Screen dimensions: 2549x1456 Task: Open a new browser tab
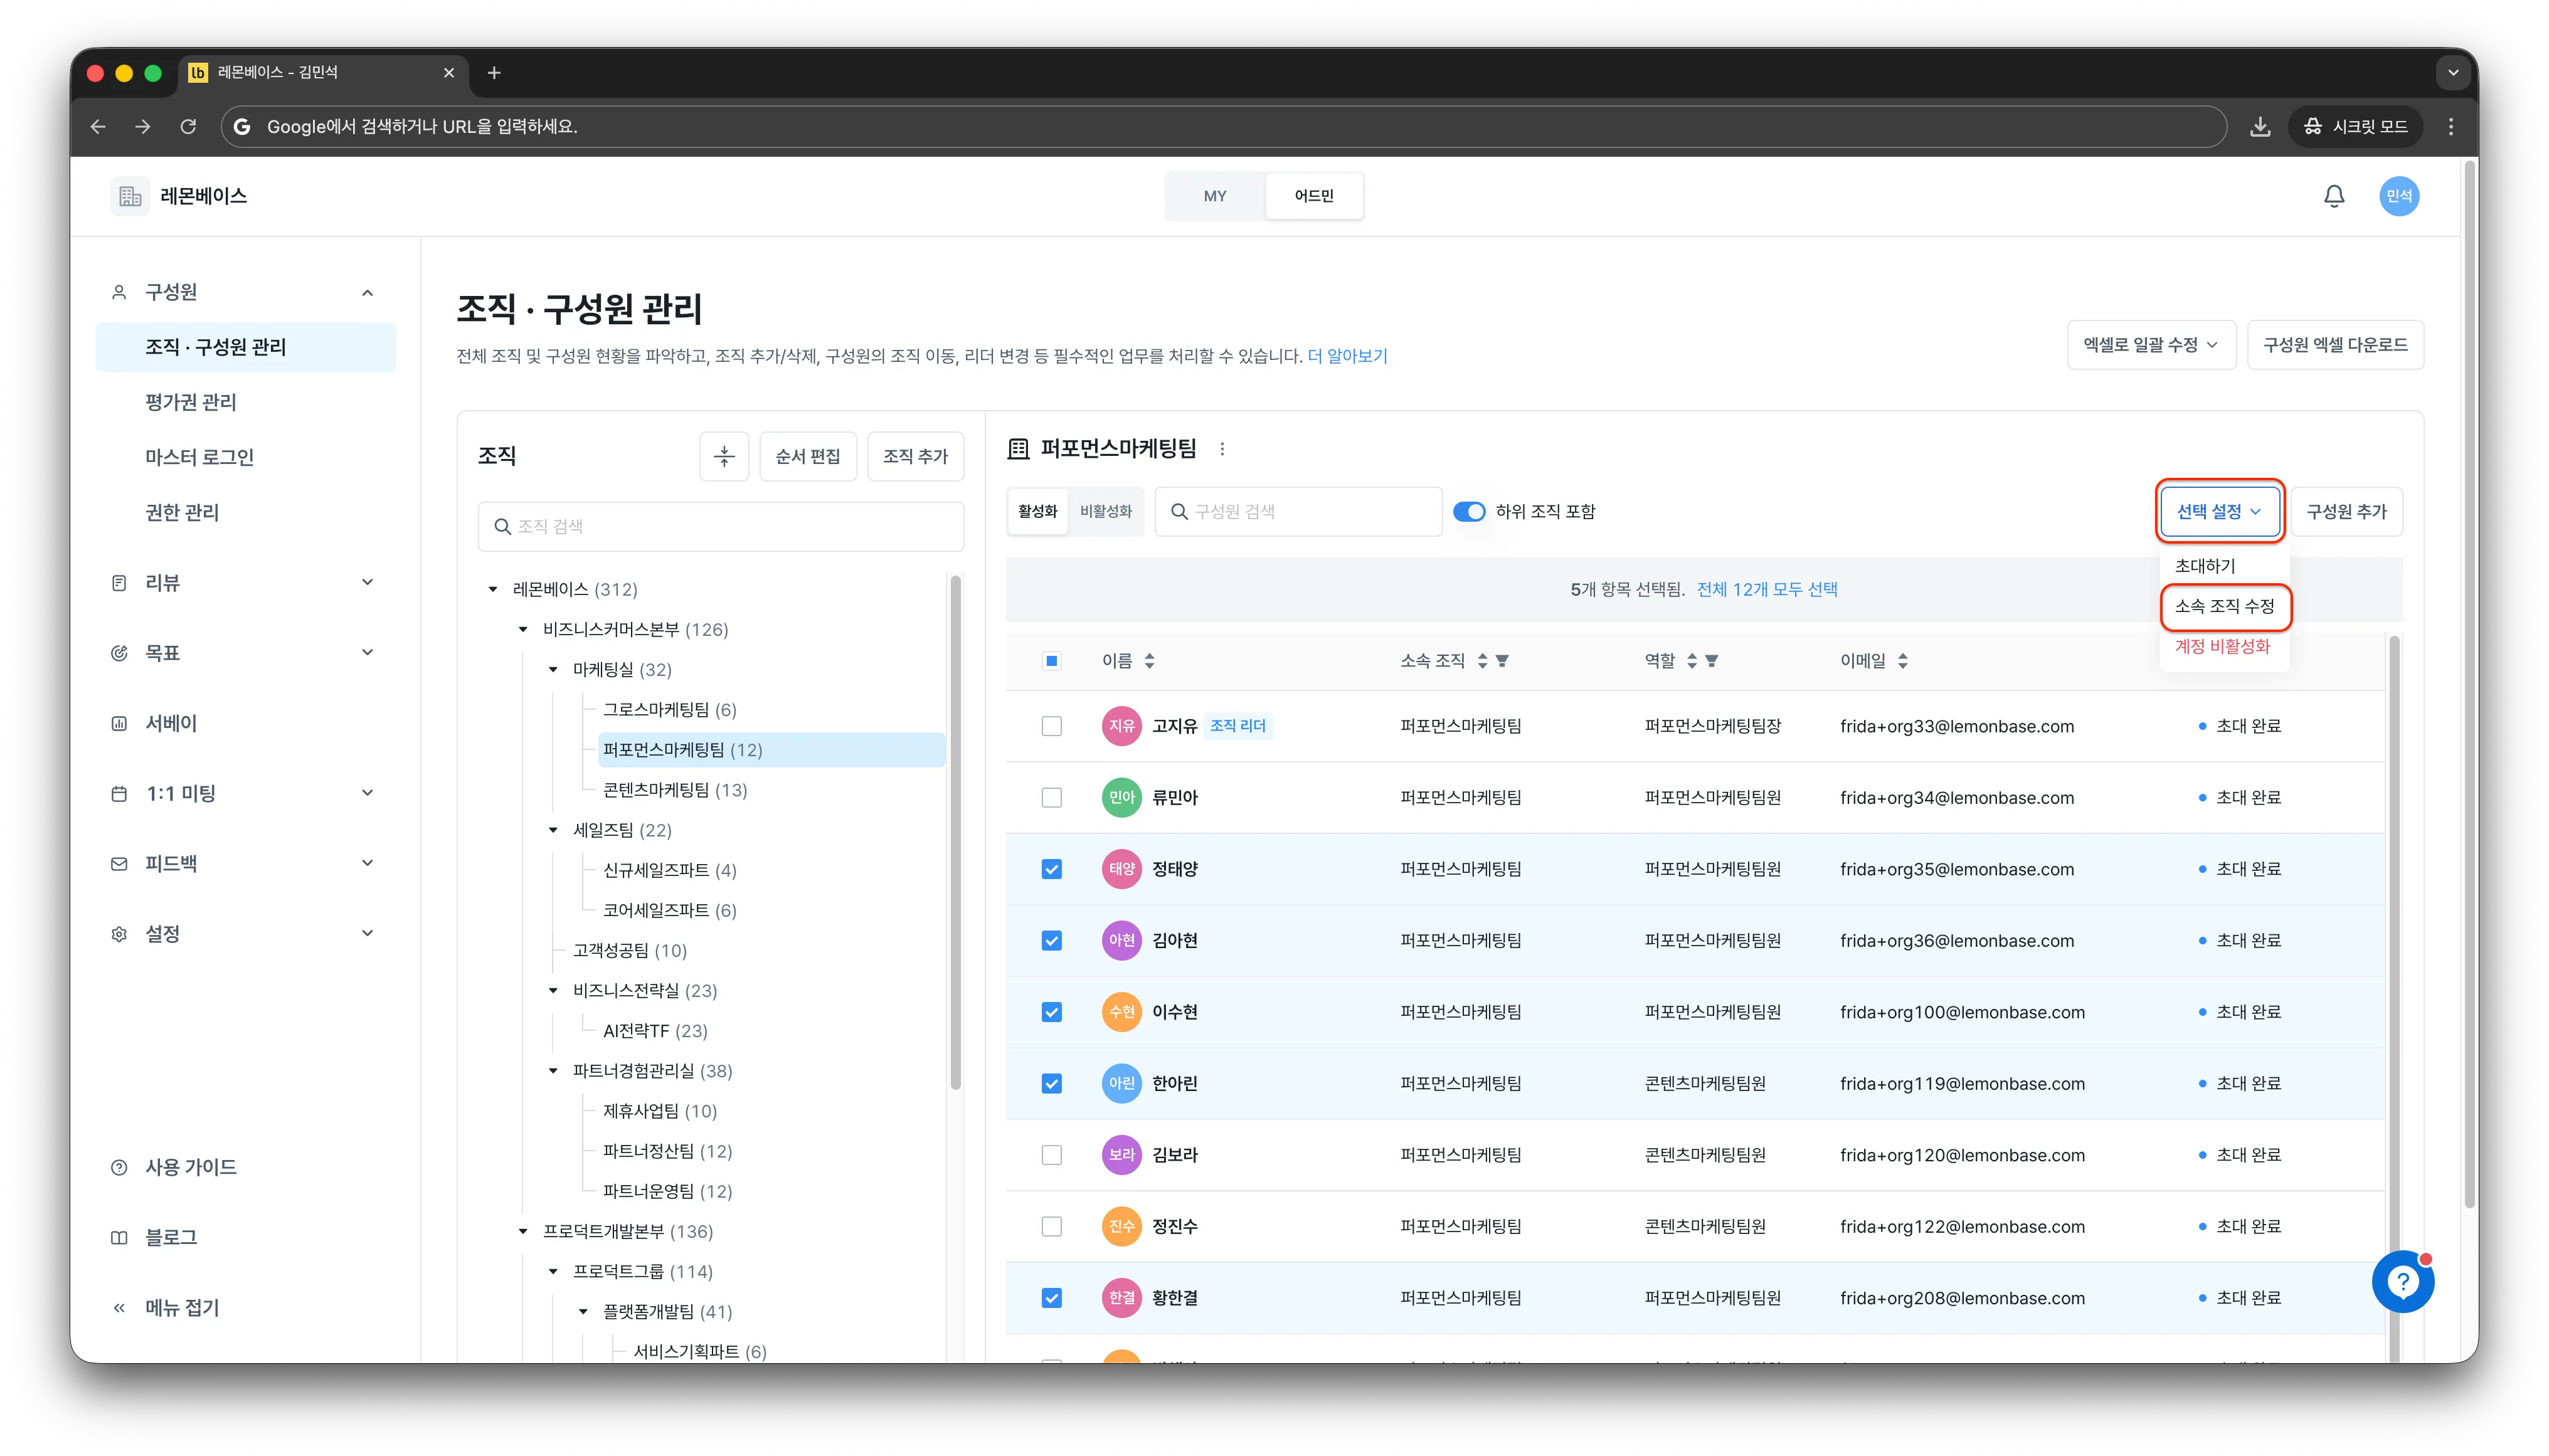[x=494, y=73]
